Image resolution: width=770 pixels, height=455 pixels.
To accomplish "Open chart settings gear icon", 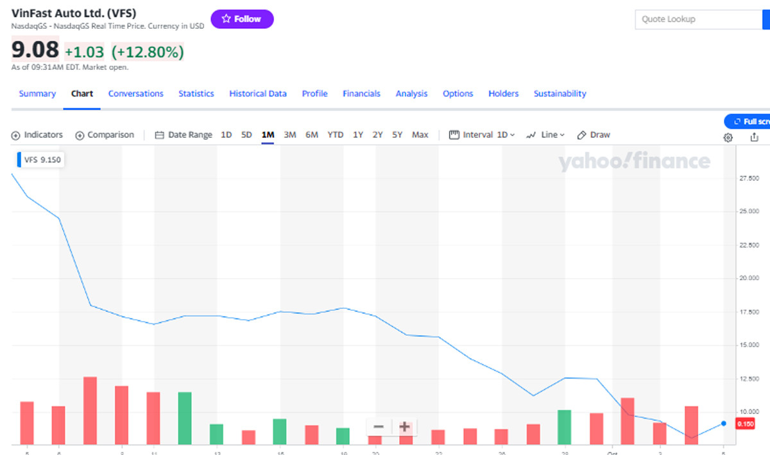I will pyautogui.click(x=728, y=137).
